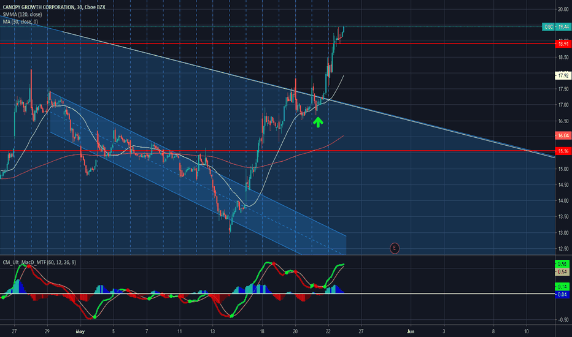Click the '22' date axis label
572x337 pixels.
click(x=328, y=331)
